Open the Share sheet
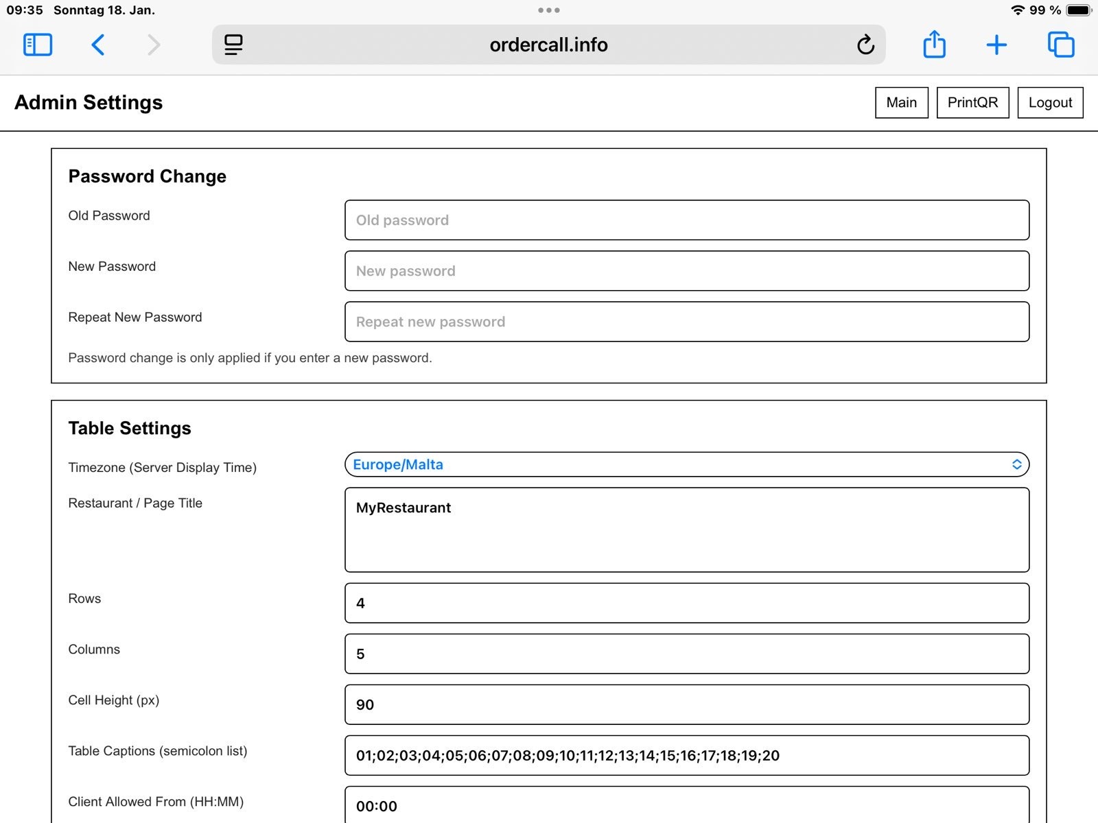Image resolution: width=1098 pixels, height=823 pixels. pos(934,45)
